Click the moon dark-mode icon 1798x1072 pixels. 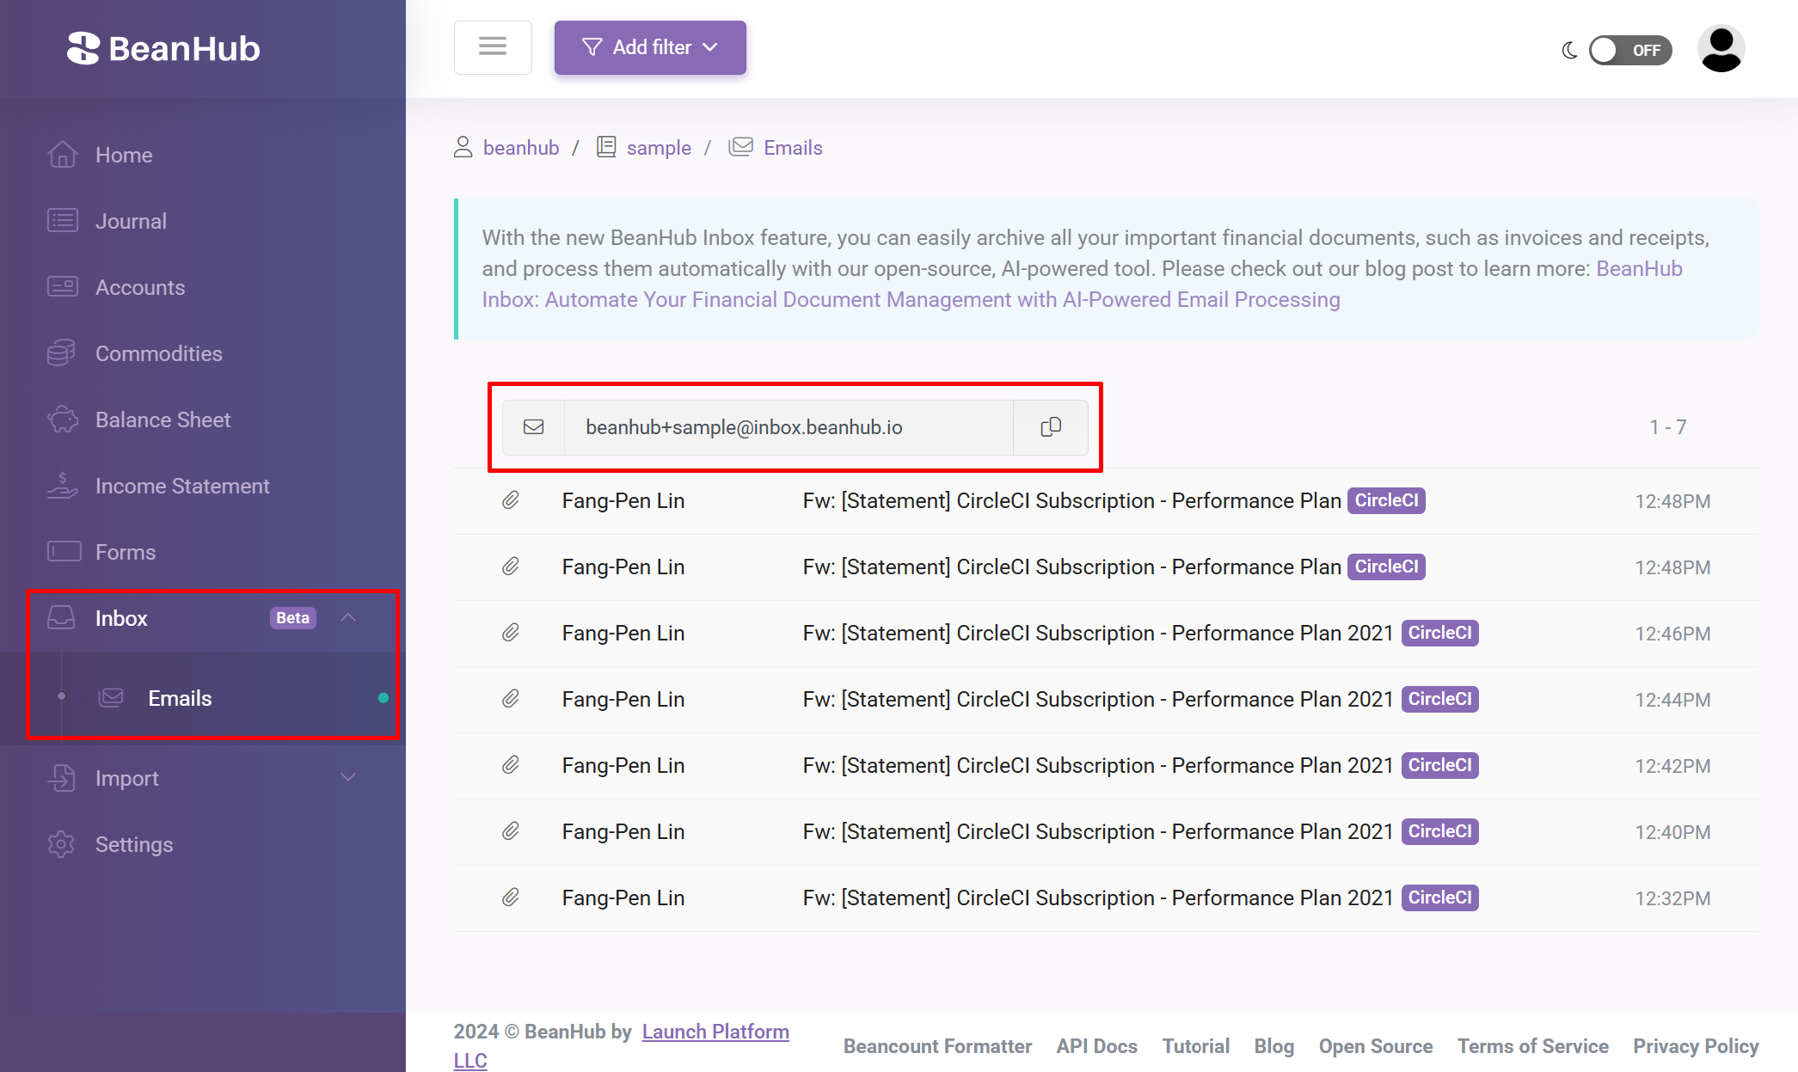coord(1569,51)
